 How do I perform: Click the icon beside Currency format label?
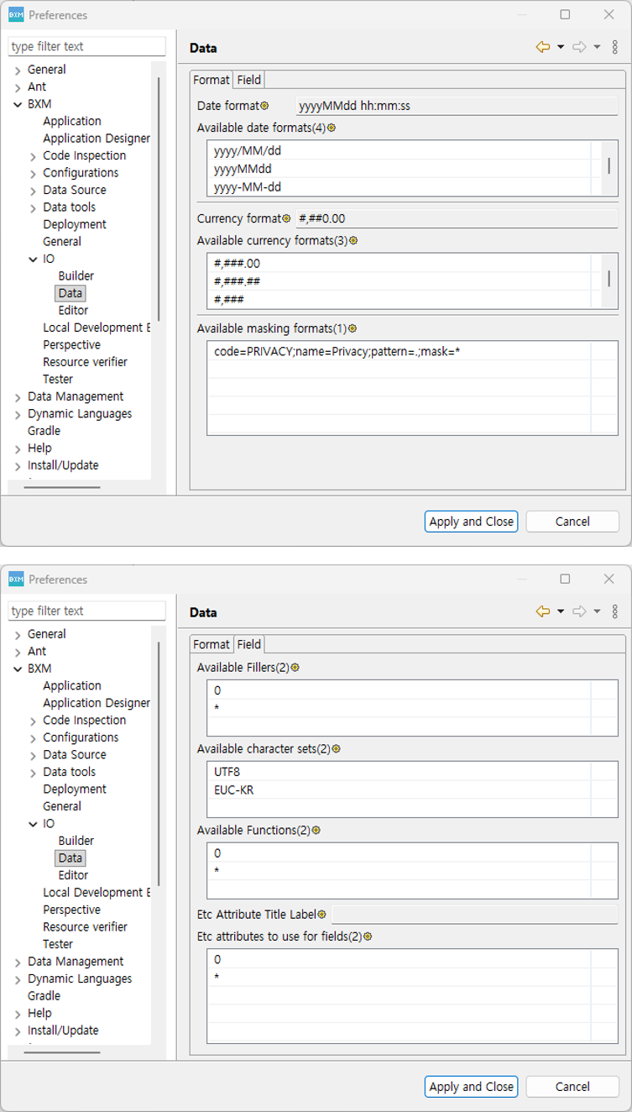point(286,218)
